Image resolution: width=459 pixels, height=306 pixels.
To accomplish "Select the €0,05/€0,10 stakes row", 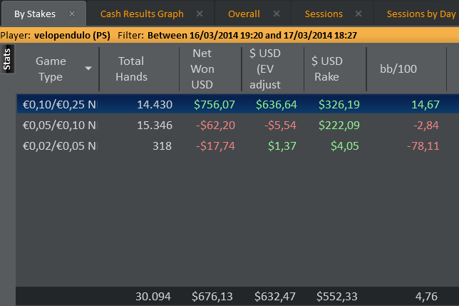I will click(238, 126).
